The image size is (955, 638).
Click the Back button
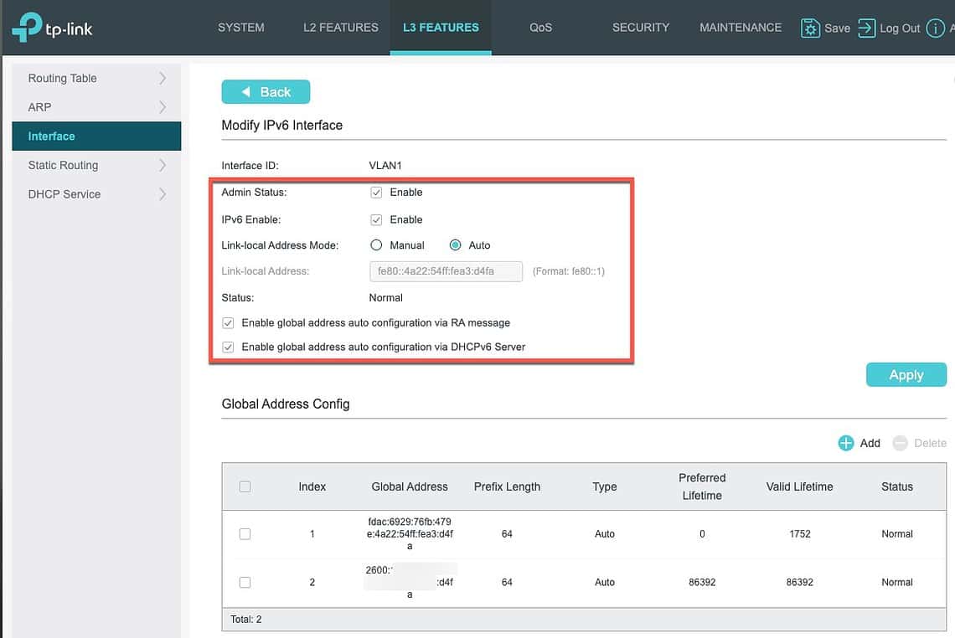tap(266, 91)
